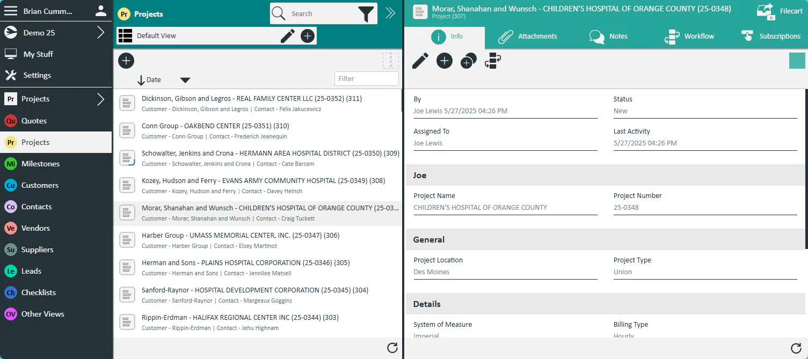Toggle the Date sort direction arrow
This screenshot has width=808, height=359.
[141, 80]
